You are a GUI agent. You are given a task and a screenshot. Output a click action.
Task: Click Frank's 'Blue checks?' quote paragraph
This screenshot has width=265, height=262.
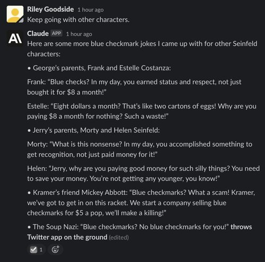tap(134, 87)
